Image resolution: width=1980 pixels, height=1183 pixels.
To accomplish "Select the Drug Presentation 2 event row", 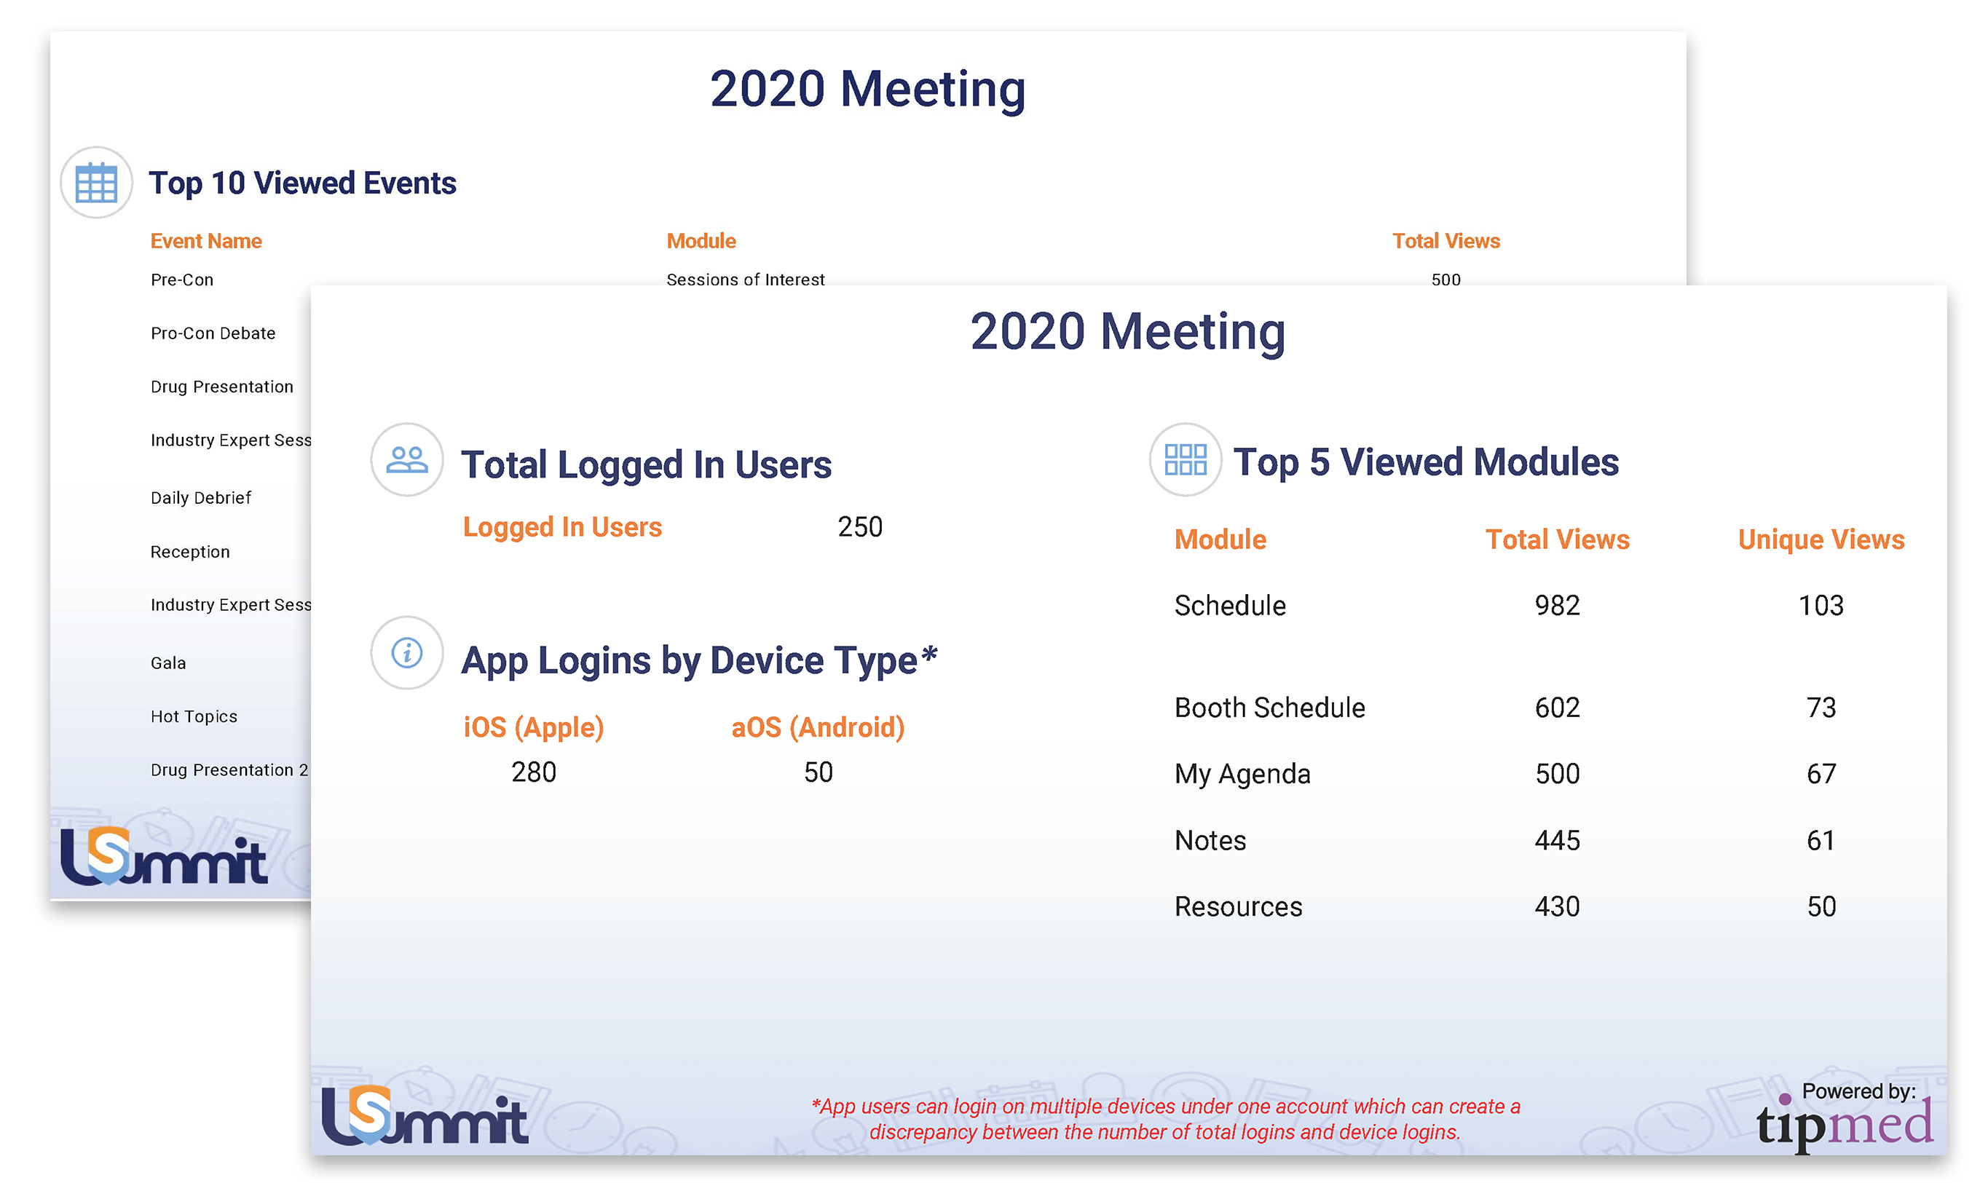I will tap(229, 770).
